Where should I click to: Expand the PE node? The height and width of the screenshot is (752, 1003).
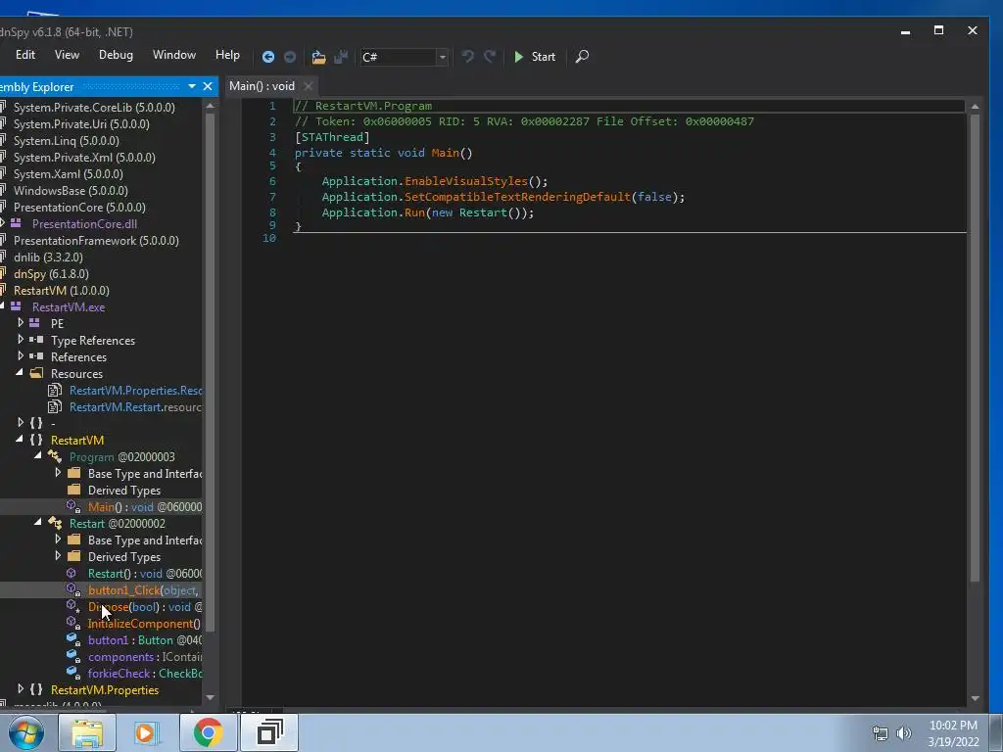[21, 323]
